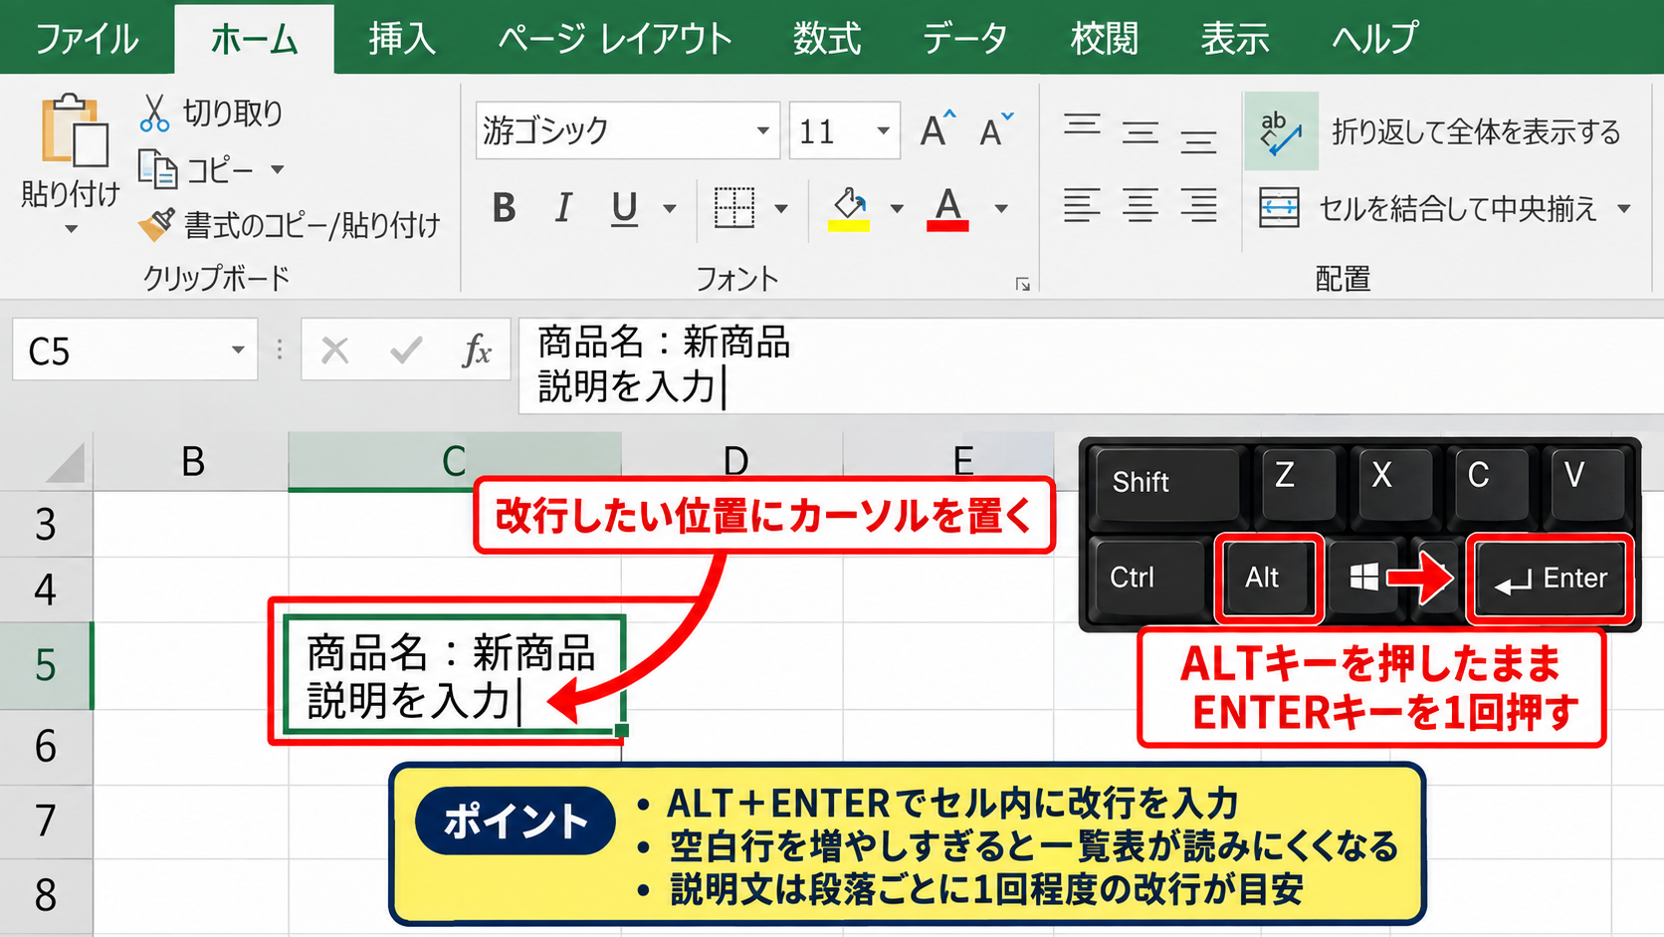Apply top vertical alignment
Viewport: 1664px width, 937px height.
pyautogui.click(x=1082, y=127)
